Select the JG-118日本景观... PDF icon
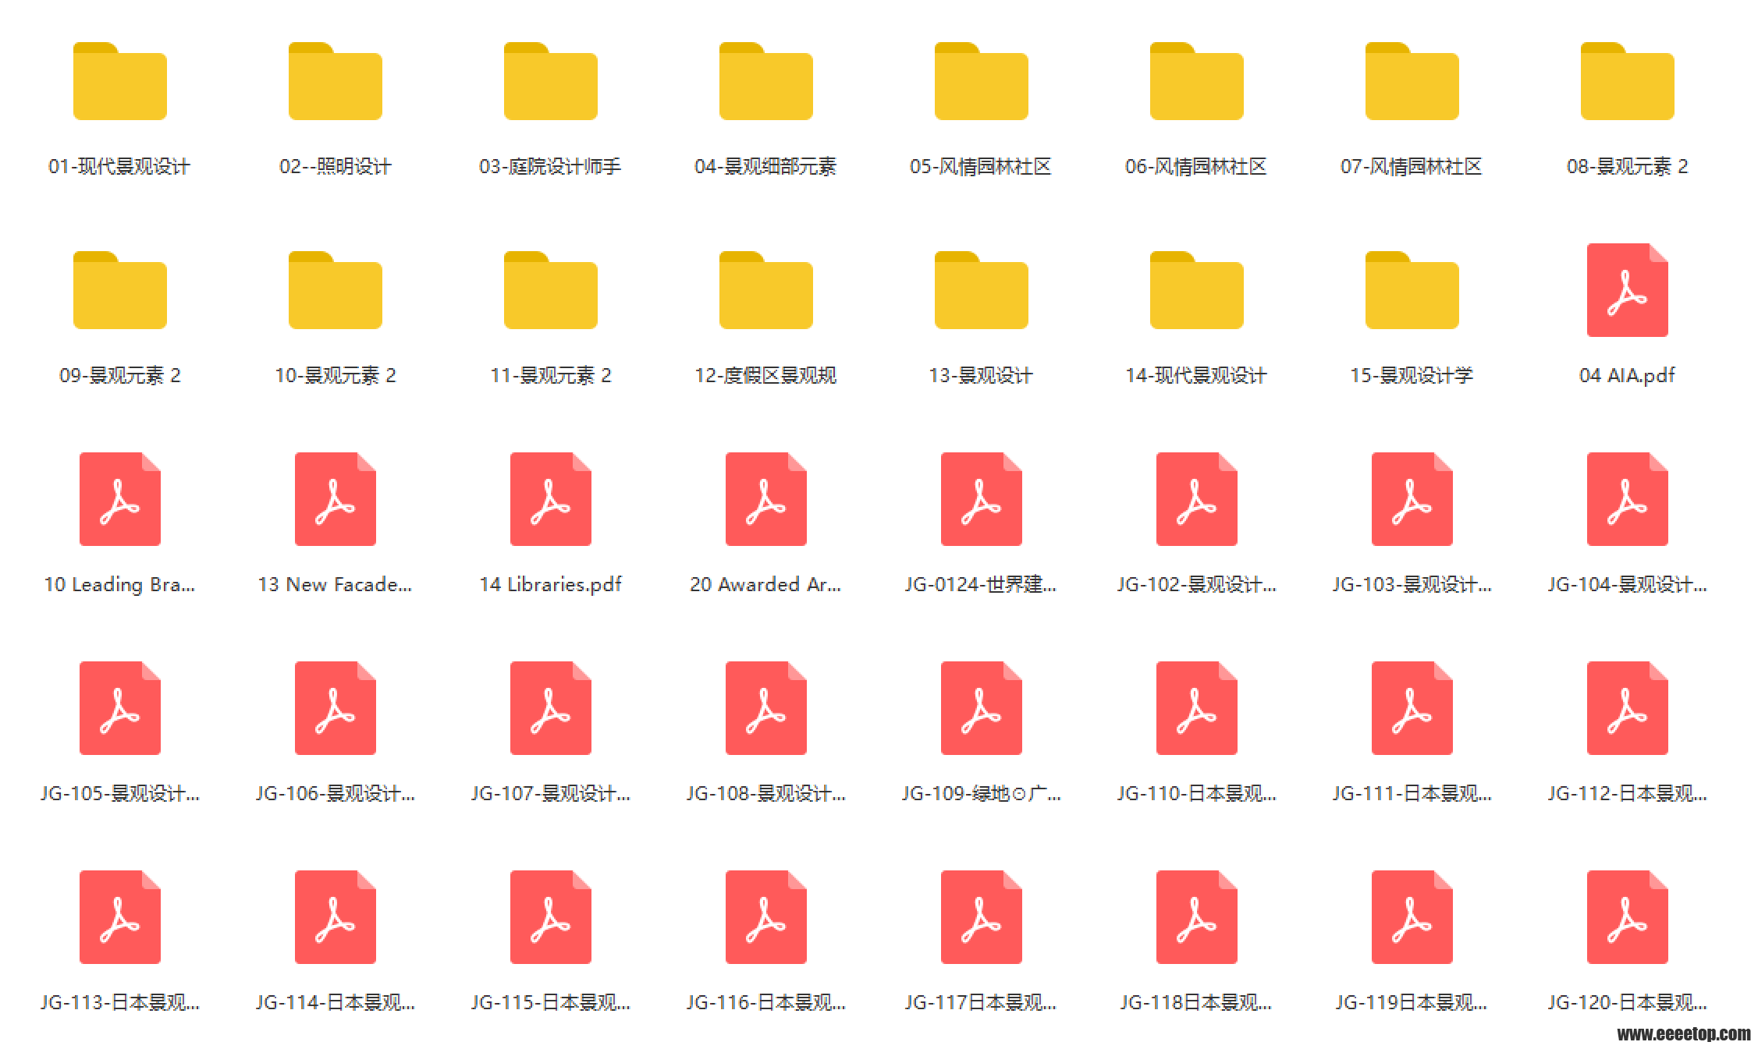Screen dimensions: 1758x1049 point(1196,917)
